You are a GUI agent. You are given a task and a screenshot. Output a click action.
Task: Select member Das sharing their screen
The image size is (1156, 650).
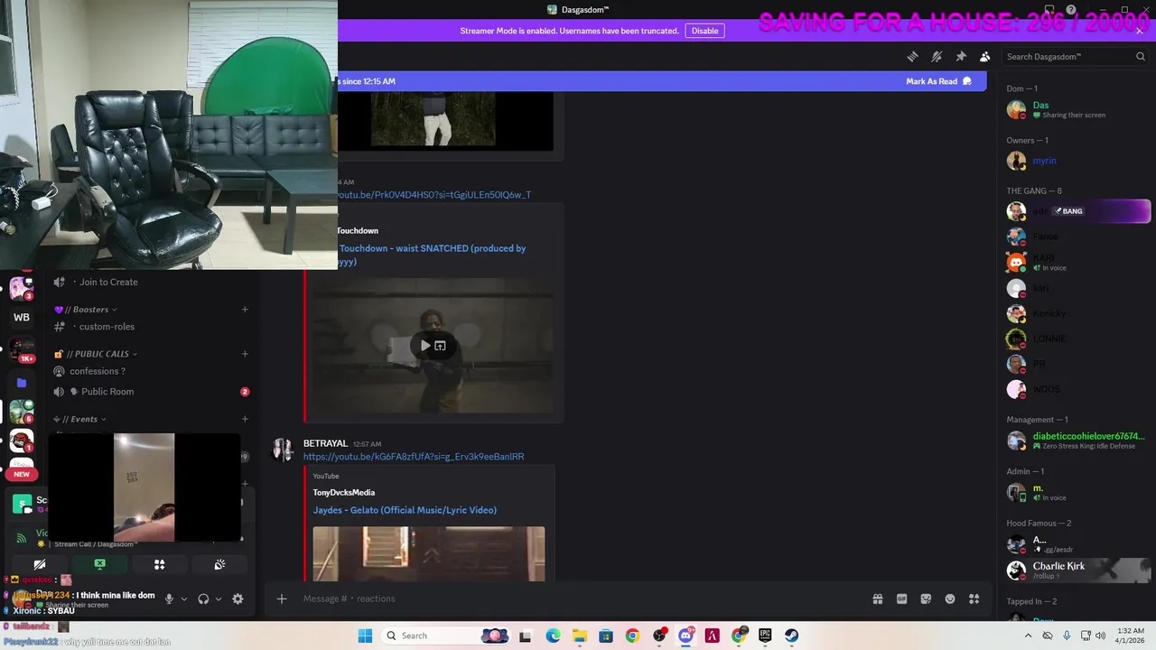coord(1077,109)
